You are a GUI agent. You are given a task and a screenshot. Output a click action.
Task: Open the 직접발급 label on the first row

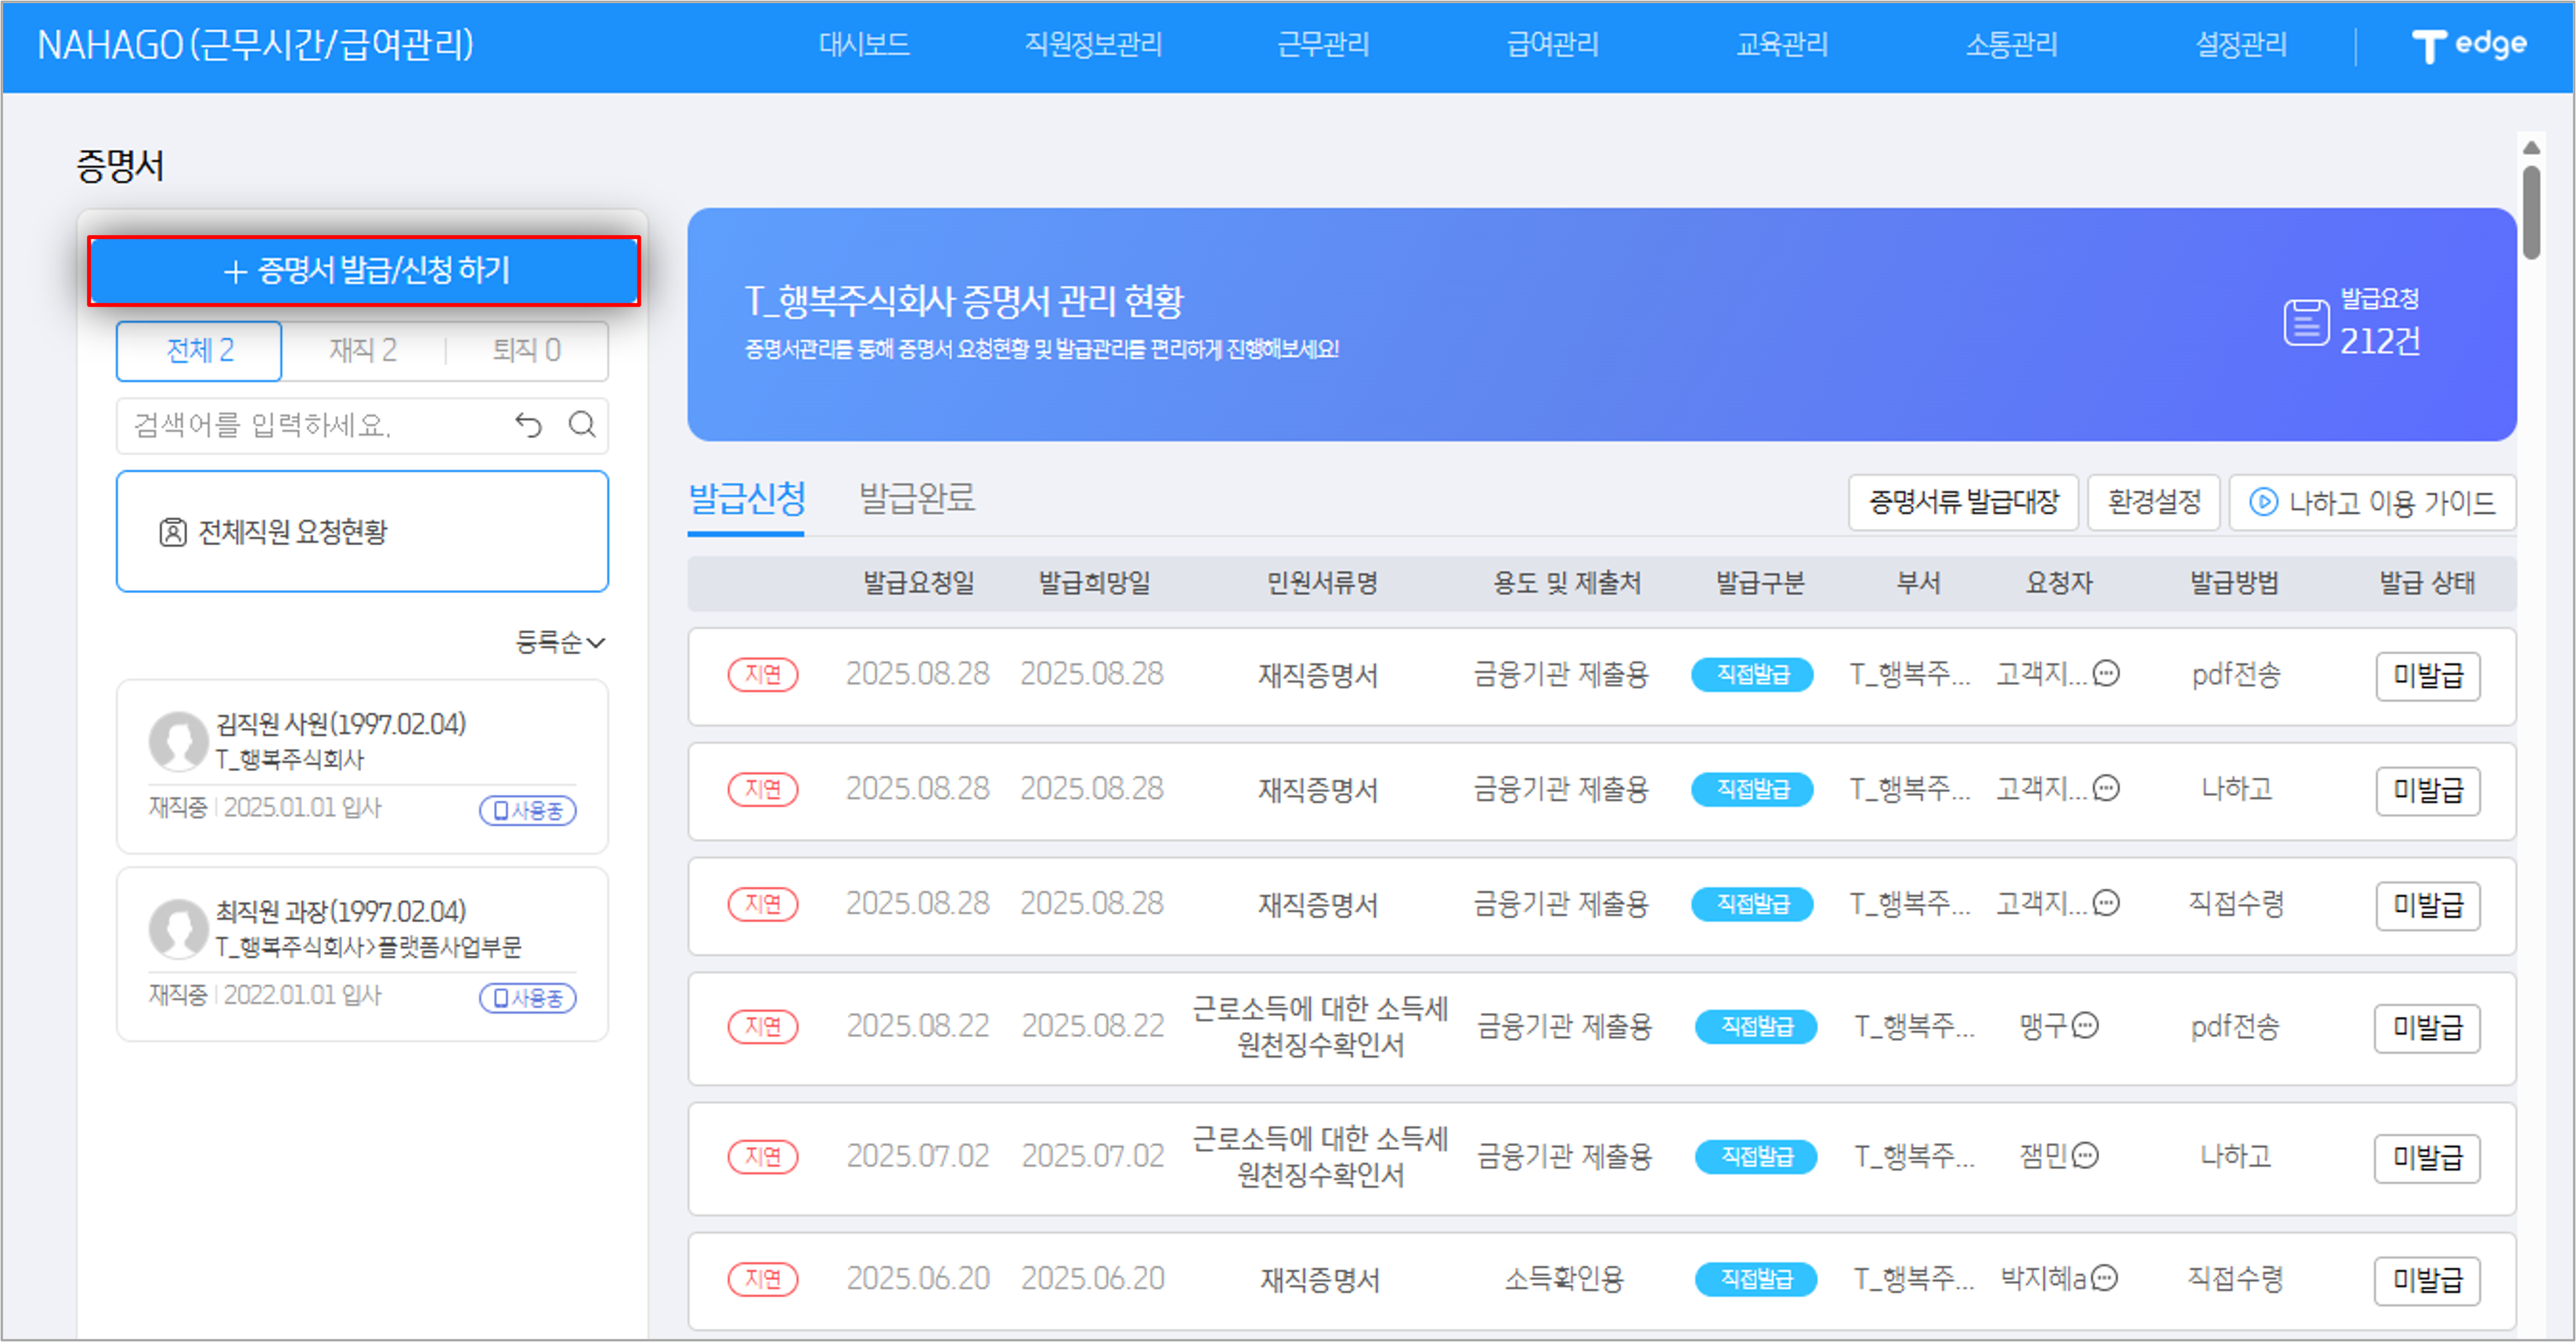coord(1752,675)
